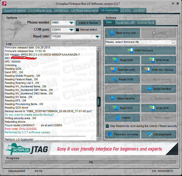The image size is (182, 176).
Task: Click 'Performed by 2.3.7 software version' line
Action: pos(28,132)
